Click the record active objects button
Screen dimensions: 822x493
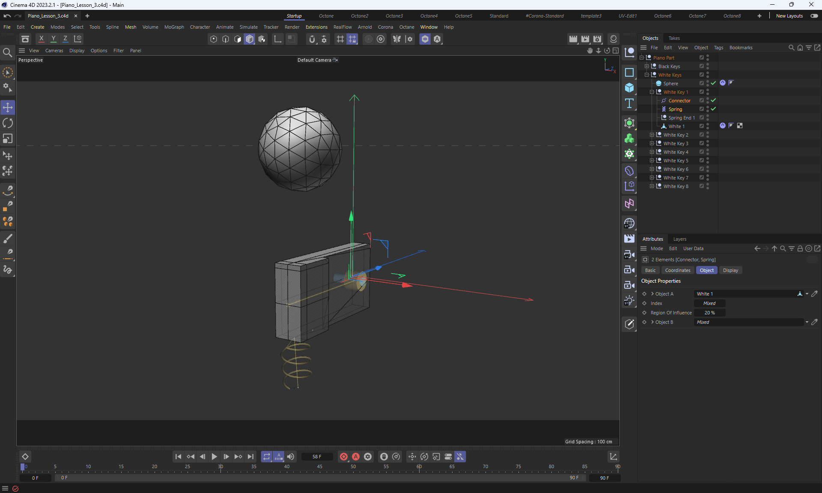[343, 457]
